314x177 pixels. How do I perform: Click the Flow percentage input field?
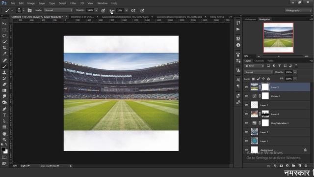120,10
